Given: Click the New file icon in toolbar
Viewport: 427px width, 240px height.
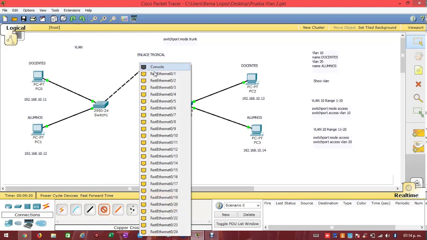Looking at the screenshot, I should tap(5, 19).
